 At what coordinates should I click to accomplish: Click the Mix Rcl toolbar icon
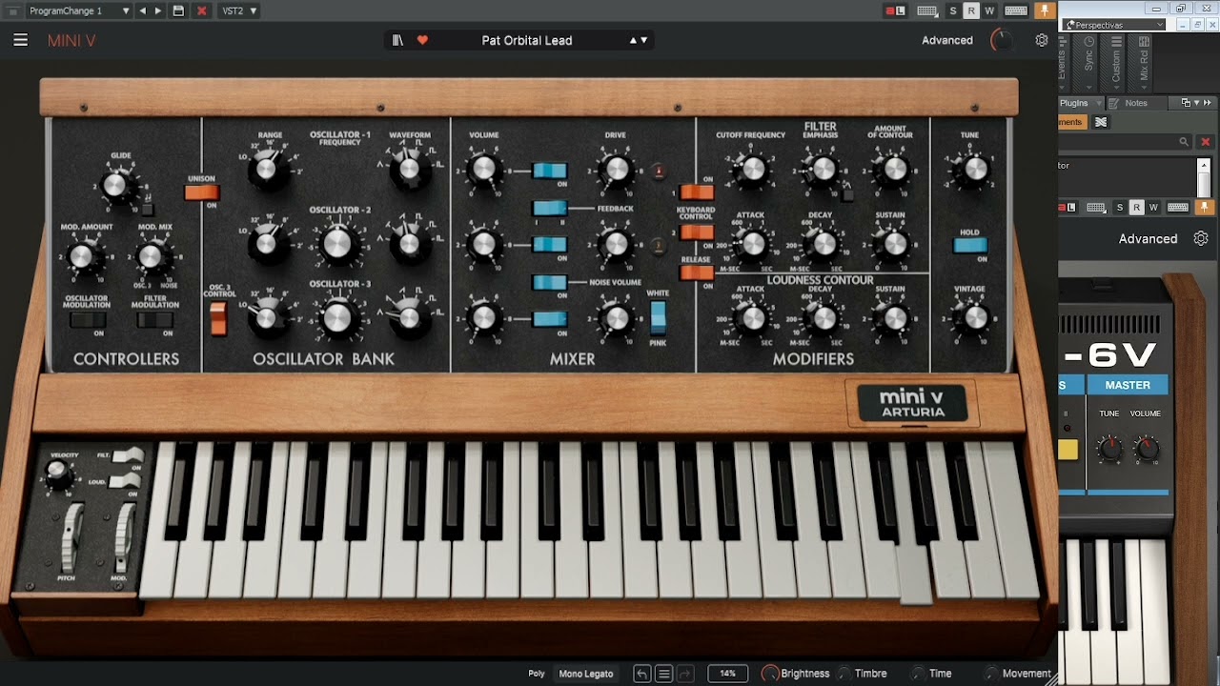pyautogui.click(x=1144, y=42)
